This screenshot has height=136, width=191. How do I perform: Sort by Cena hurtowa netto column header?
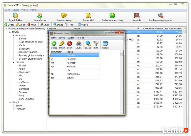pos(172,28)
